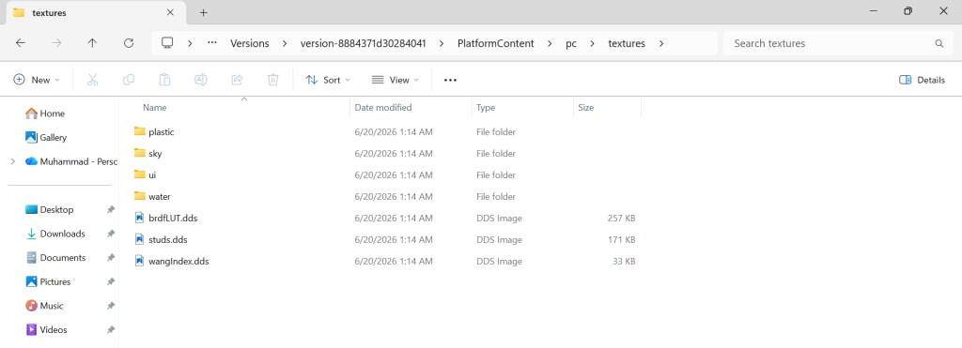Click the Copy icon in toolbar
962x348 pixels.
[129, 80]
